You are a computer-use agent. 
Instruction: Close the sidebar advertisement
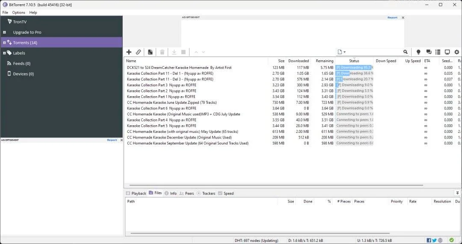point(121,140)
